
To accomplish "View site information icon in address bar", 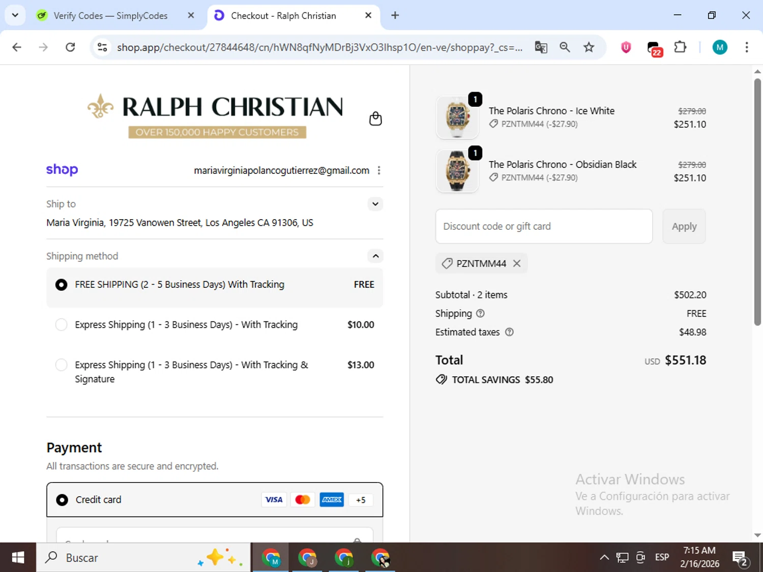I will pos(102,47).
